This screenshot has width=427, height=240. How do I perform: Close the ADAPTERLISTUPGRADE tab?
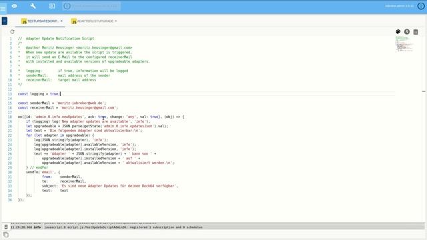[115, 21]
